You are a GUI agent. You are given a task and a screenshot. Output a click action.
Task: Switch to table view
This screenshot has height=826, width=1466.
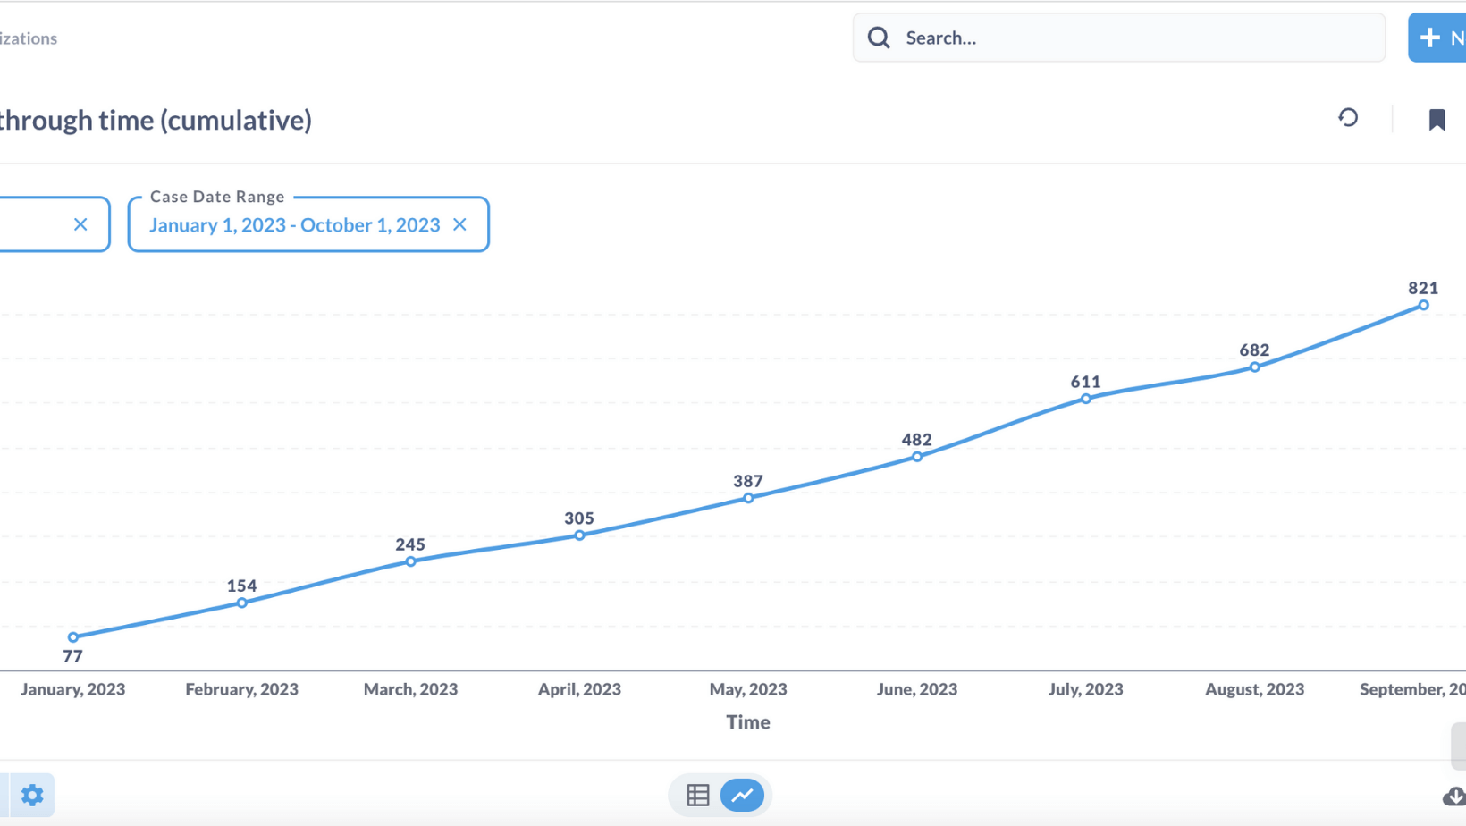pos(698,795)
